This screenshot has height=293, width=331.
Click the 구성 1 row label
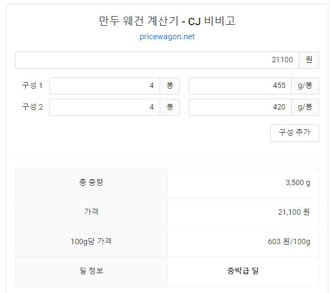32,85
